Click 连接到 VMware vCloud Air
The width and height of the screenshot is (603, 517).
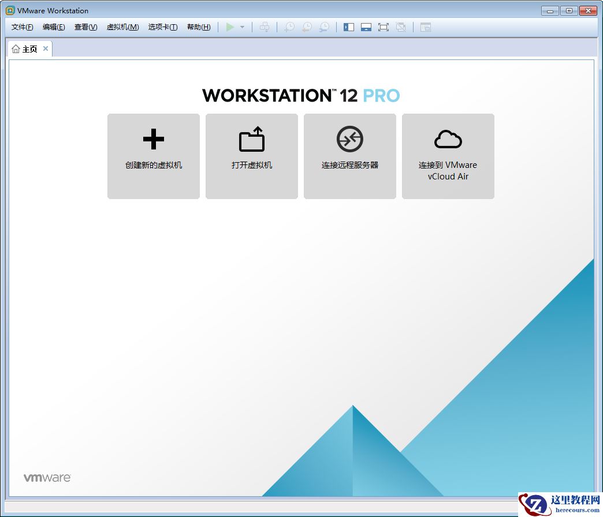coord(448,156)
